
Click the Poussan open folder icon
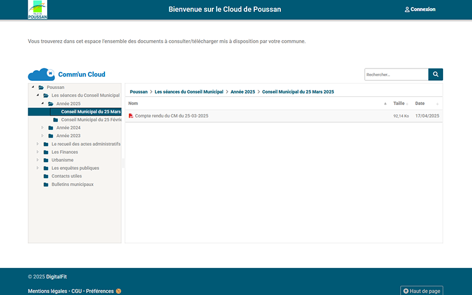pos(41,87)
